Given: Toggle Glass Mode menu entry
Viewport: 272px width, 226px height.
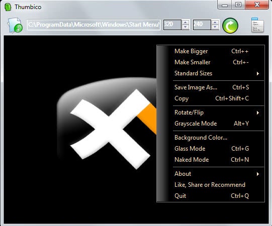Looking at the screenshot, I should click(211, 149).
